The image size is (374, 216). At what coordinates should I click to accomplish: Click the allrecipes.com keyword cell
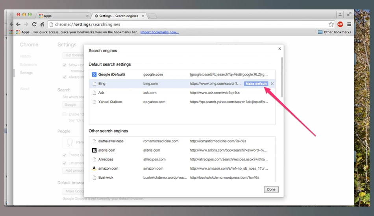coord(154,159)
